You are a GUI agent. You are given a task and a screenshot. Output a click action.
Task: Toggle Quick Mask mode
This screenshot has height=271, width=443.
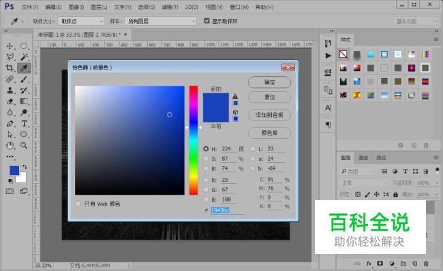click(x=10, y=191)
